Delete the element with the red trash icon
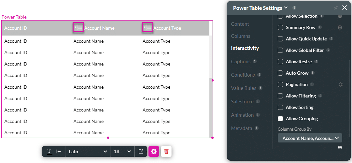 pos(166,152)
